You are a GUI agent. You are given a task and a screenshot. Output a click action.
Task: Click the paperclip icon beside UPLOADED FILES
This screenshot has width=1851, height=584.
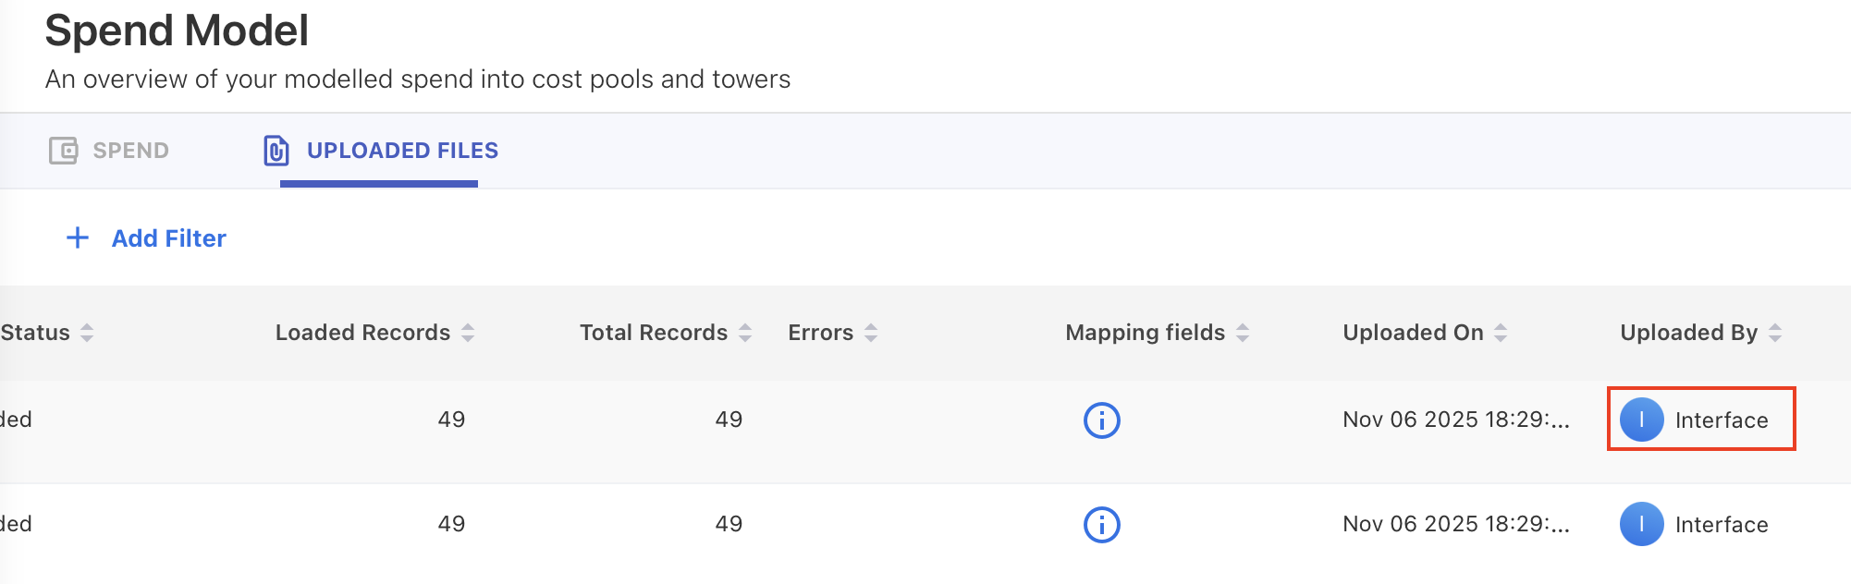pos(276,150)
